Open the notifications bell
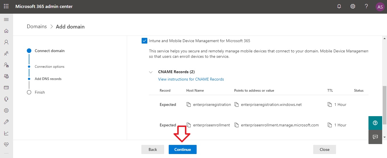Viewport: 387px width, 158px height. click(339, 6)
